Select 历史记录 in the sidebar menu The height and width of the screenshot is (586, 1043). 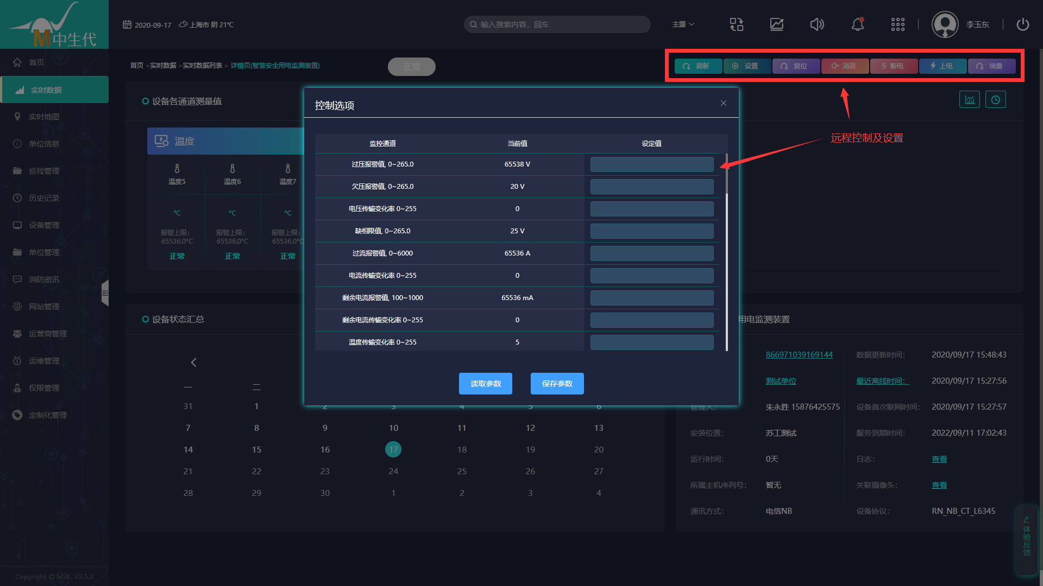[44, 198]
